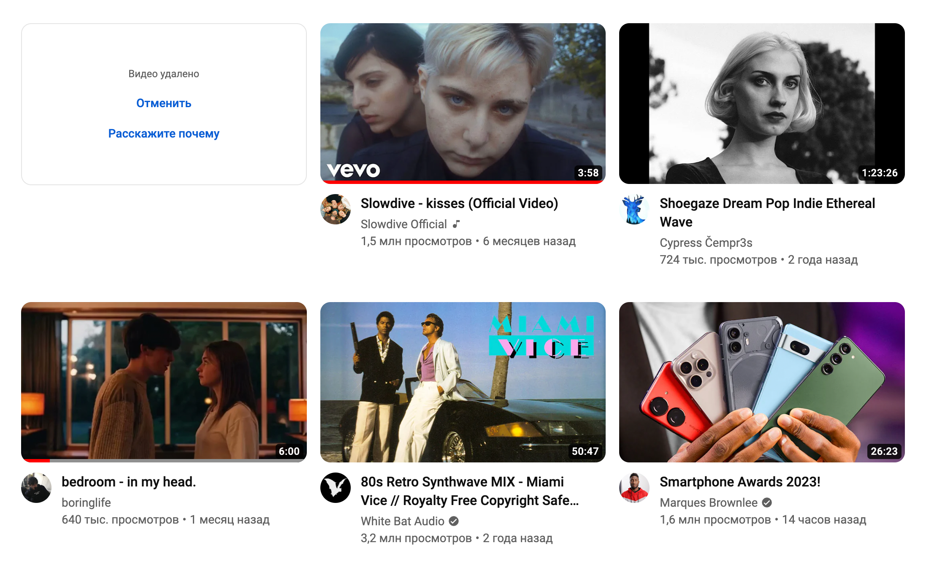Screen dimensions: 926x570
Task: Open title bedroom - in my head.
Action: [129, 482]
